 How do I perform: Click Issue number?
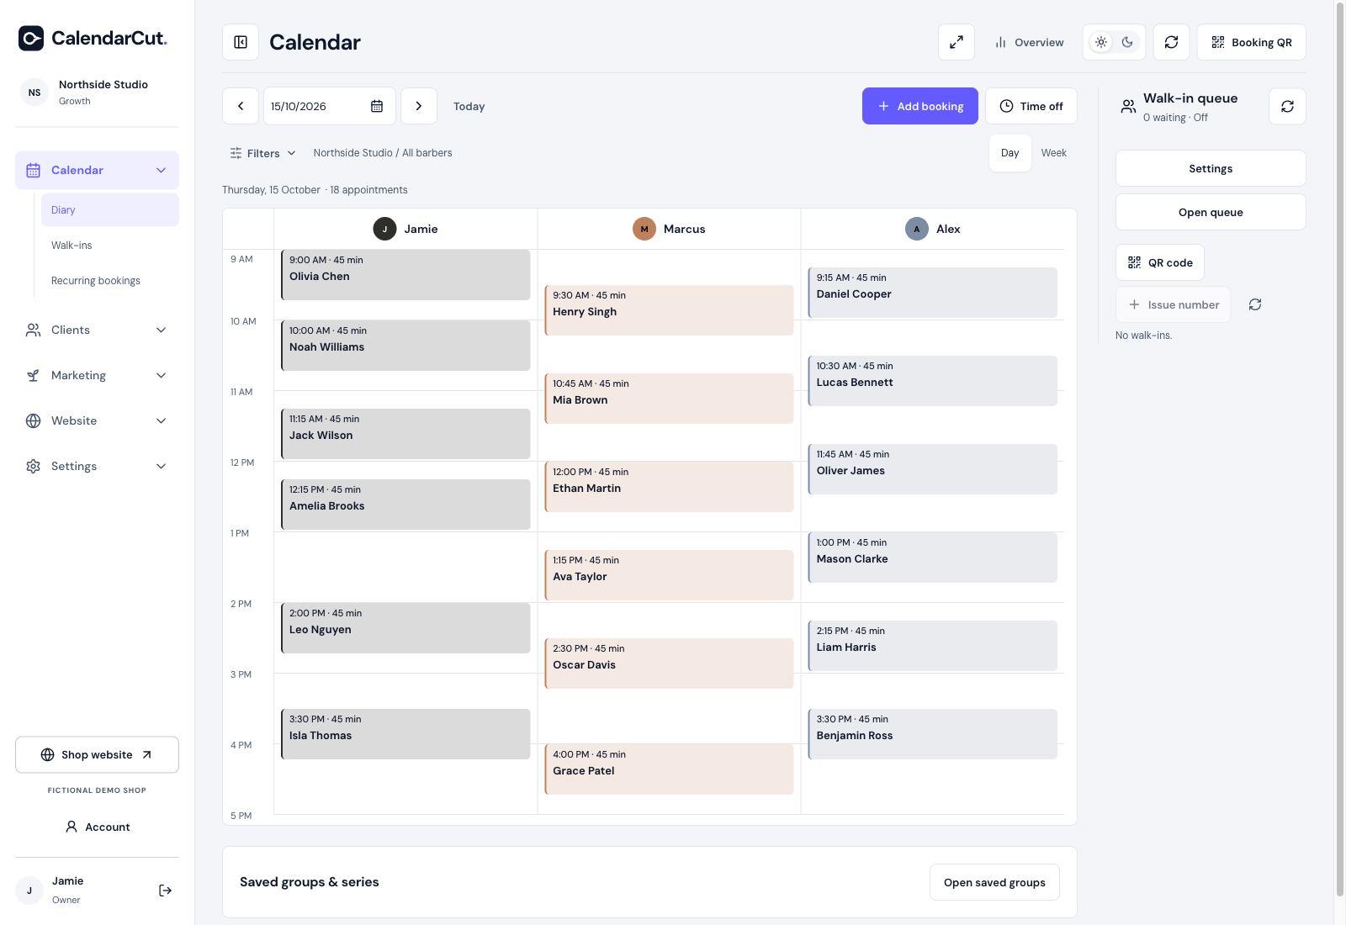pos(1174,304)
